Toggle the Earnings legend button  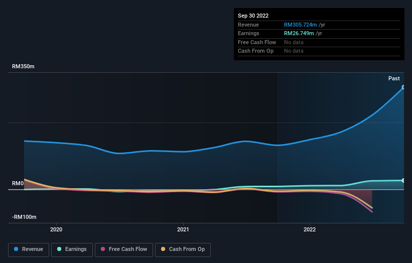coord(72,249)
